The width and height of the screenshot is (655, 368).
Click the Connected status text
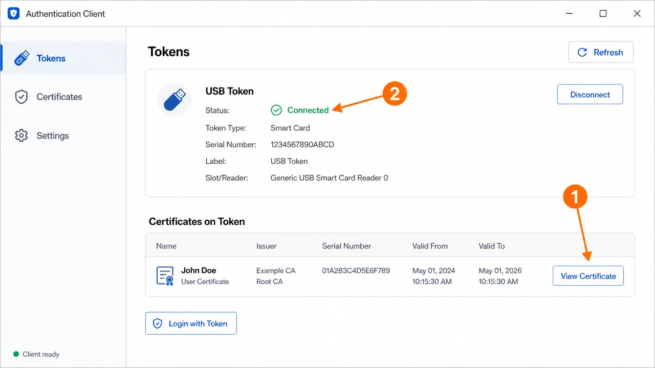click(x=308, y=110)
